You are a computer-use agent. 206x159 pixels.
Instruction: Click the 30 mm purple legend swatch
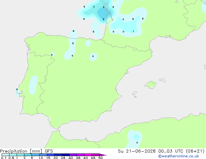[x=73, y=155]
